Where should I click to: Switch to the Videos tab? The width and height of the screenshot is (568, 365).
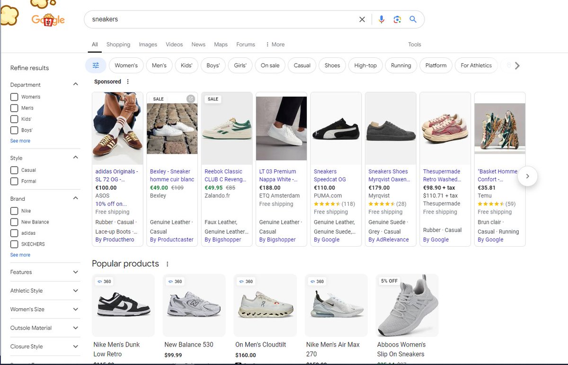pyautogui.click(x=174, y=45)
